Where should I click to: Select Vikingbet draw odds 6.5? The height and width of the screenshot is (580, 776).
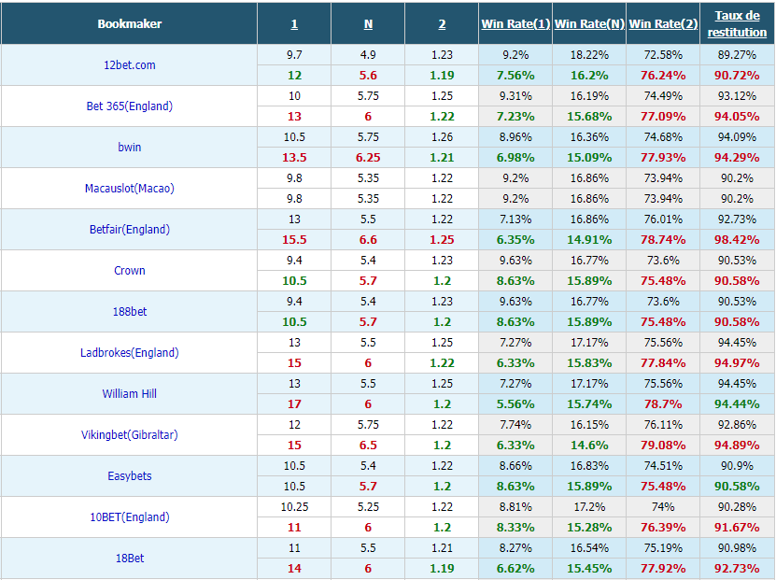coord(368,445)
